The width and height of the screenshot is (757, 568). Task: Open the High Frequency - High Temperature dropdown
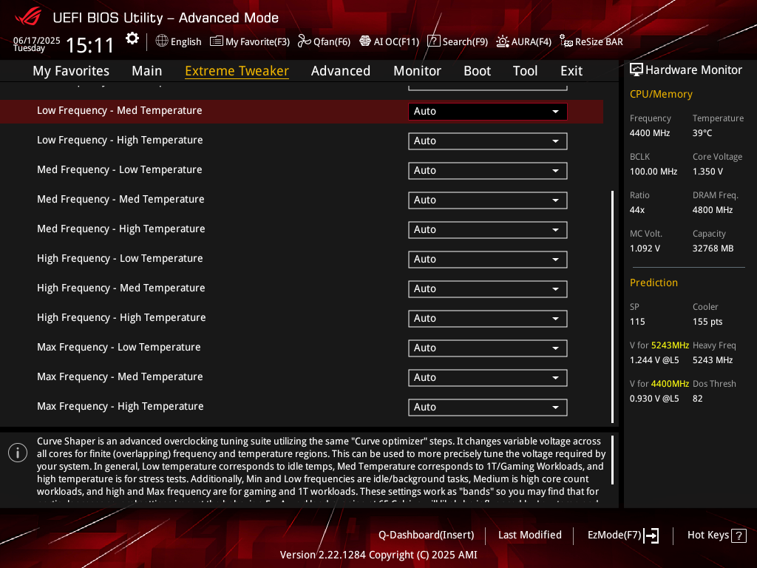pos(488,318)
